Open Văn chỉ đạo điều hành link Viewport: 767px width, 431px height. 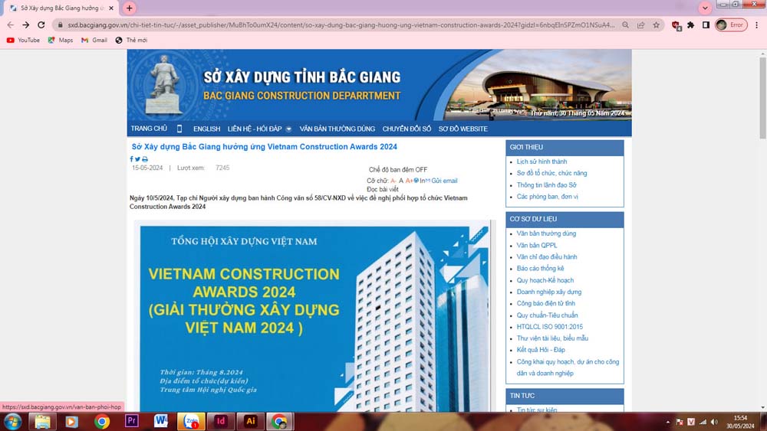click(x=546, y=256)
